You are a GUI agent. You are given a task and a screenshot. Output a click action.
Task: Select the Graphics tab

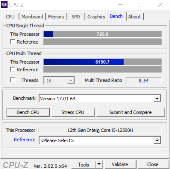pyautogui.click(x=96, y=17)
